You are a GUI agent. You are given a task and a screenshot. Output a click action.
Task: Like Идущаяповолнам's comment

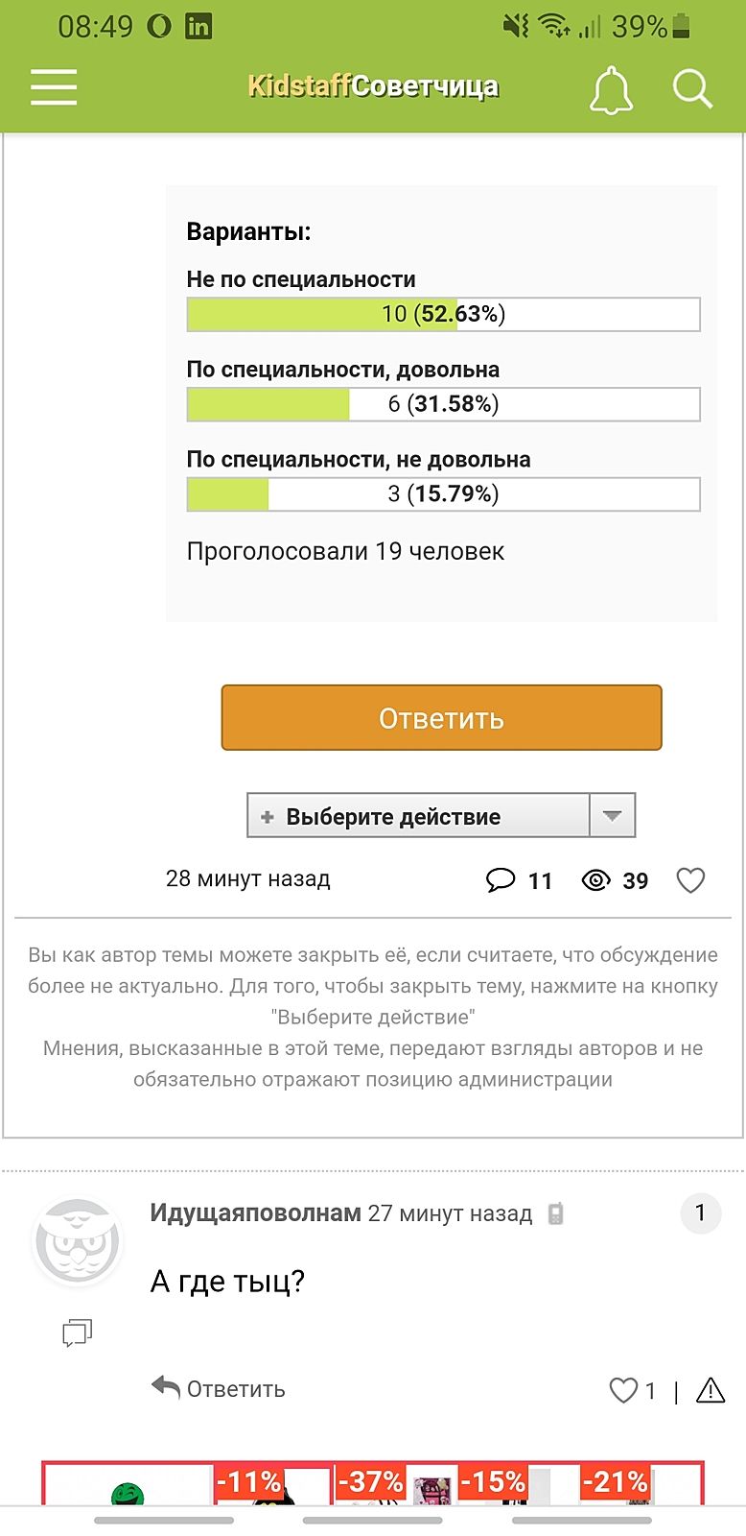624,1390
